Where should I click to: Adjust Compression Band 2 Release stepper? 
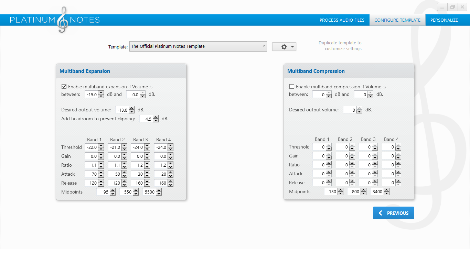coord(352,183)
